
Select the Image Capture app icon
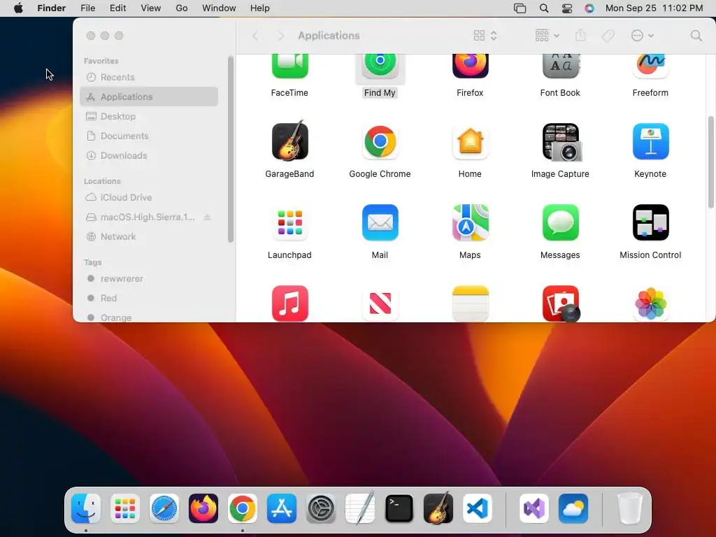coord(561,142)
